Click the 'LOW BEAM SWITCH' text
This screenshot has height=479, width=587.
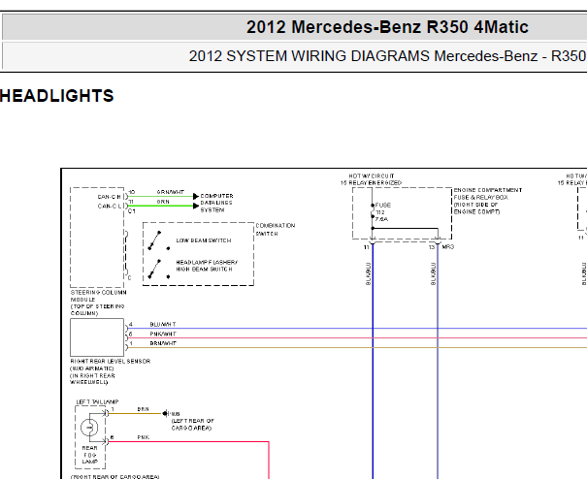tap(204, 240)
